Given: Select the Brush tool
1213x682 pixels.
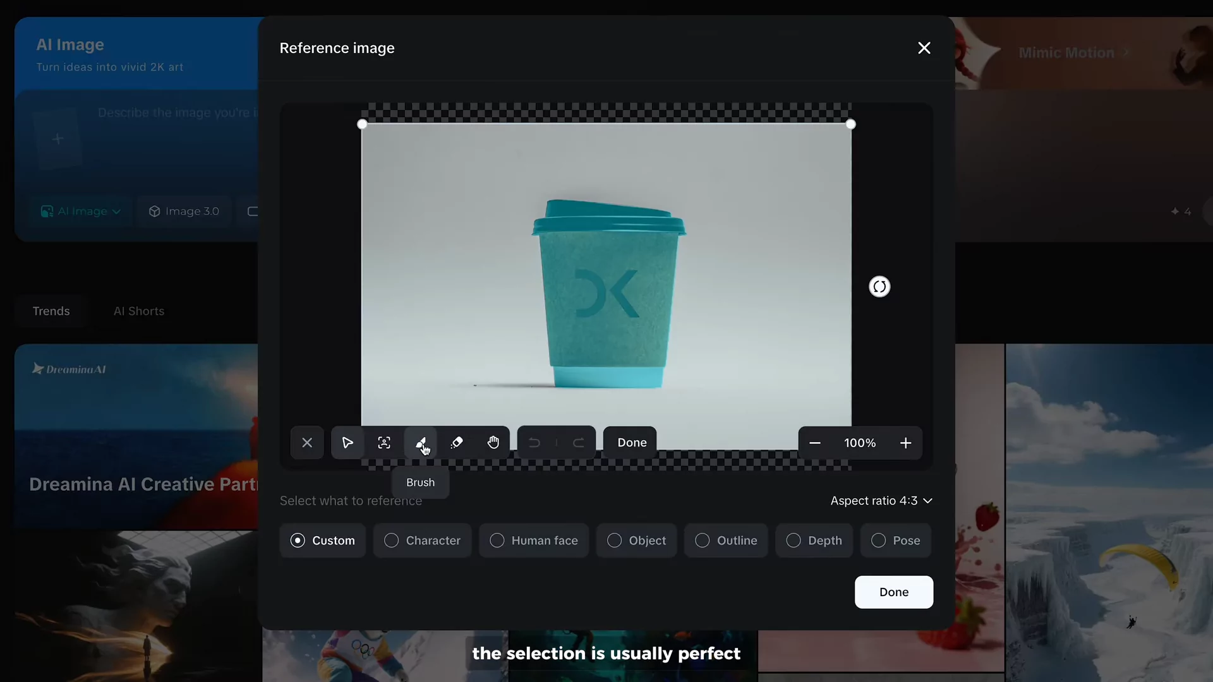Looking at the screenshot, I should [421, 443].
